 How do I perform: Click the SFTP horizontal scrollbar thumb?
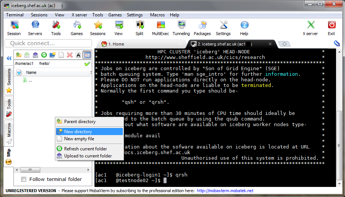pyautogui.click(x=30, y=170)
